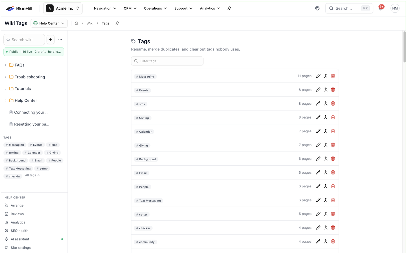Image resolution: width=407 pixels, height=254 pixels.
Task: Focus the Filter tags input
Action: coord(167,61)
